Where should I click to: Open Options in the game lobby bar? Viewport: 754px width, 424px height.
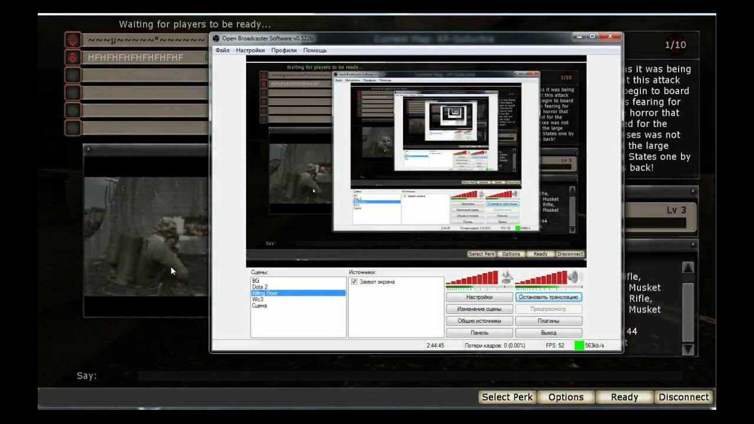[566, 397]
